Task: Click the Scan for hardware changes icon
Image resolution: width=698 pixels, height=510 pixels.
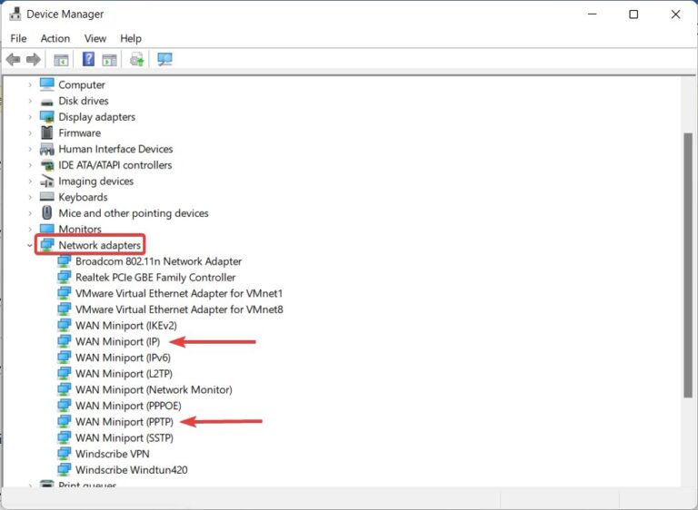Action: 165,59
